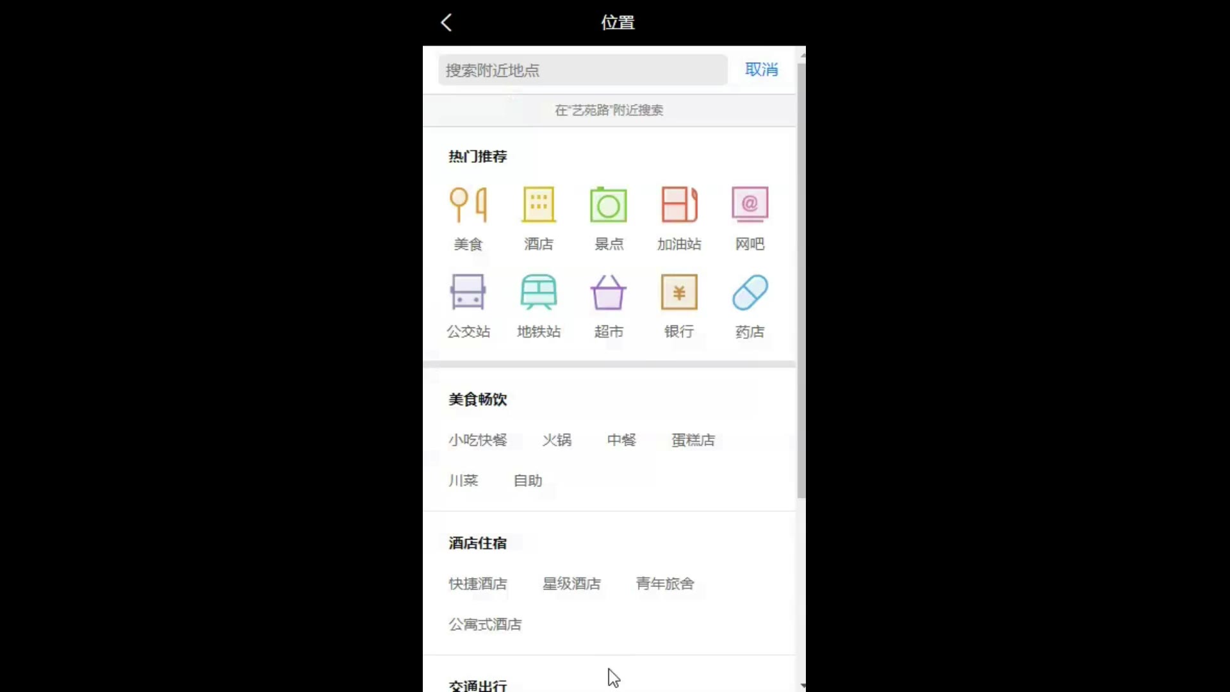Tap the 蛋糕店 cake shop link

pyautogui.click(x=693, y=440)
